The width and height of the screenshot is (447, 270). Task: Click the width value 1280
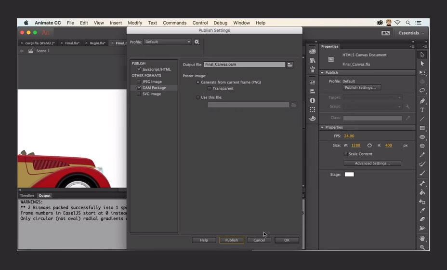[355, 145]
